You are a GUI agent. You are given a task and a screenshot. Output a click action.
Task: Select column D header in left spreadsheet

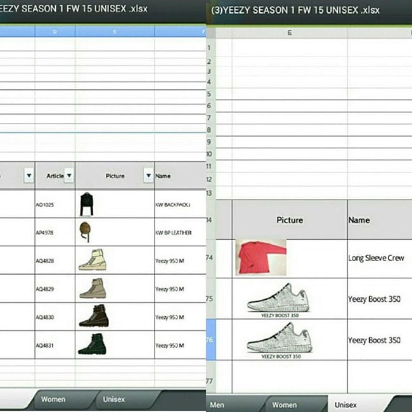click(55, 31)
